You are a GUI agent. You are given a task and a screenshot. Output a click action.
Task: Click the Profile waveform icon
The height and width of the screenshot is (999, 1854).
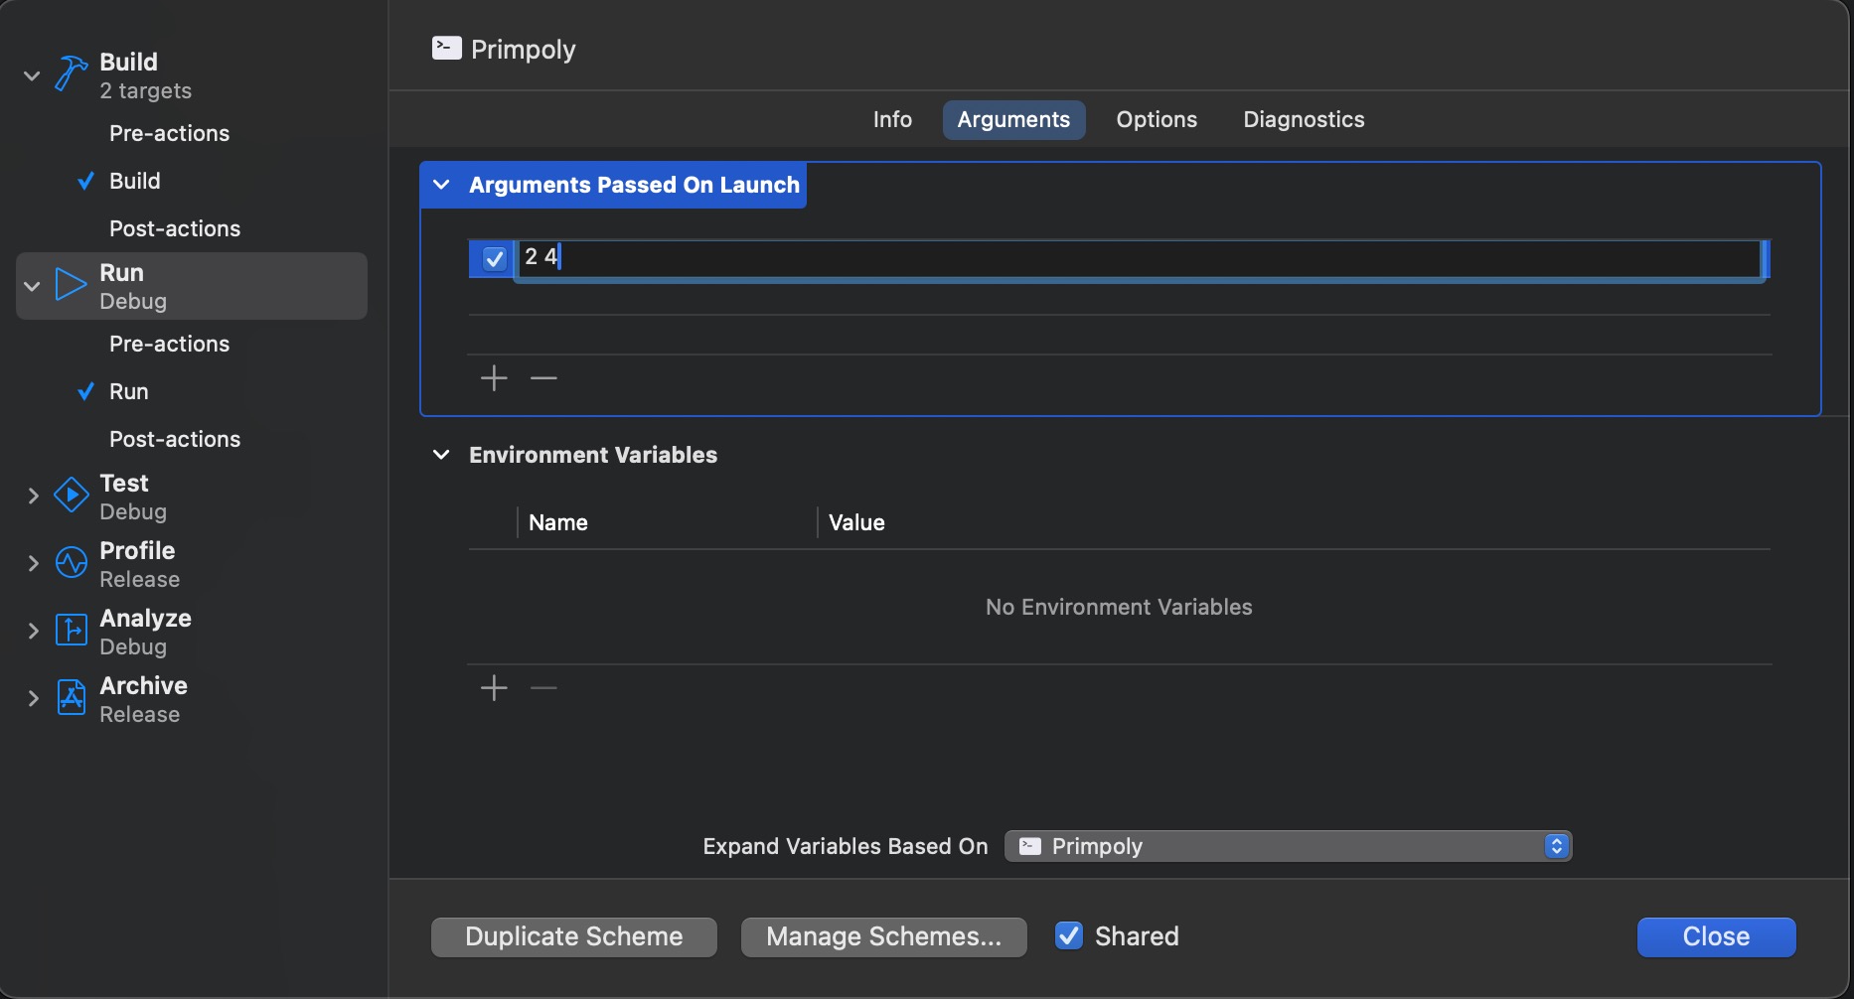71,562
